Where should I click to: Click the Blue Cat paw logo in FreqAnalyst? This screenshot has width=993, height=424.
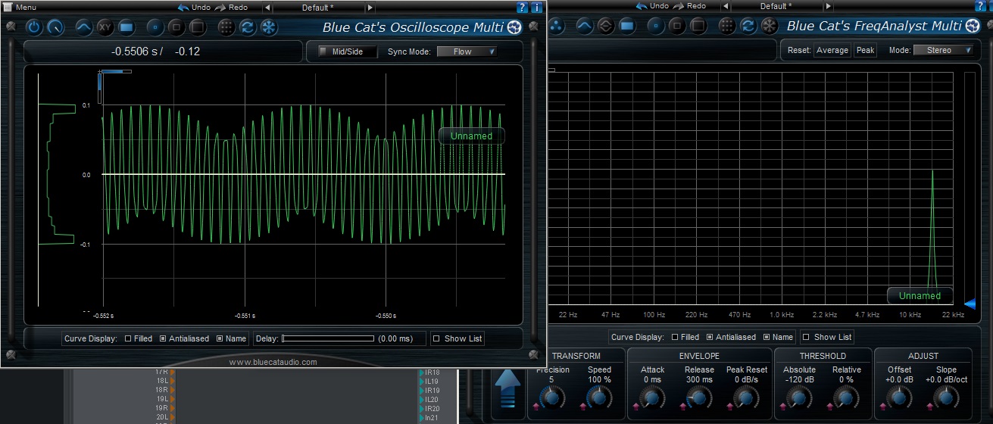pos(973,26)
